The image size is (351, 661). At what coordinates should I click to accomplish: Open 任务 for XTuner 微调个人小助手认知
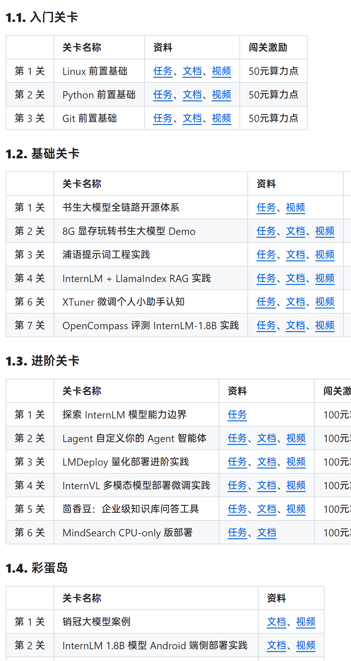(x=266, y=302)
